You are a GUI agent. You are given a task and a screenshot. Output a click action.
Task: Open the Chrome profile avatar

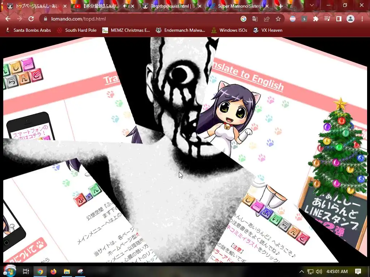pyautogui.click(x=350, y=19)
